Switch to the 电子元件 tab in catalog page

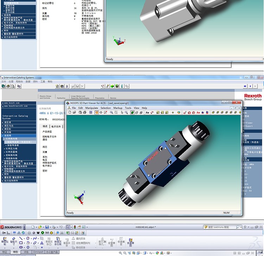pyautogui.click(x=56, y=127)
